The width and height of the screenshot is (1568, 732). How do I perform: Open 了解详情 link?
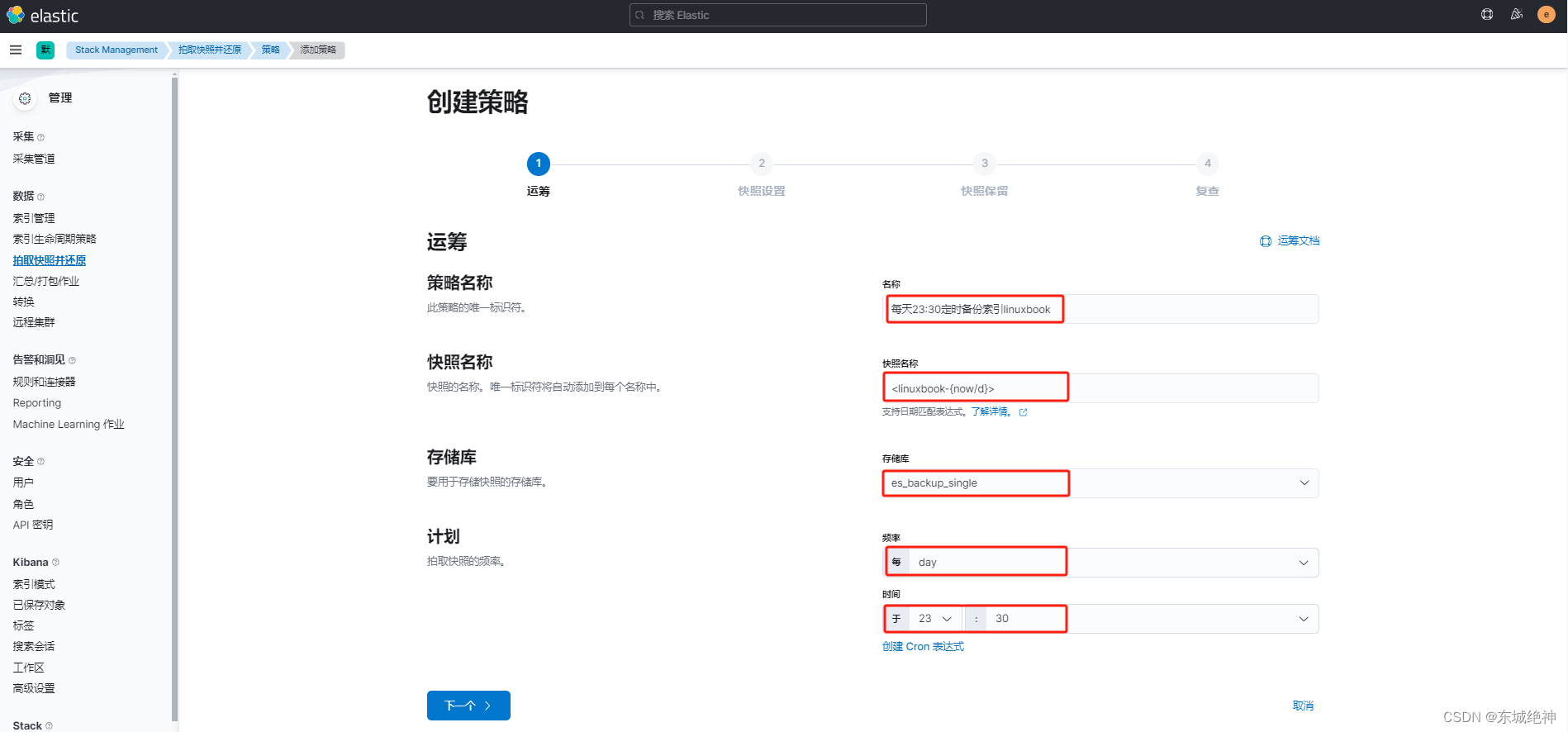pos(990,412)
